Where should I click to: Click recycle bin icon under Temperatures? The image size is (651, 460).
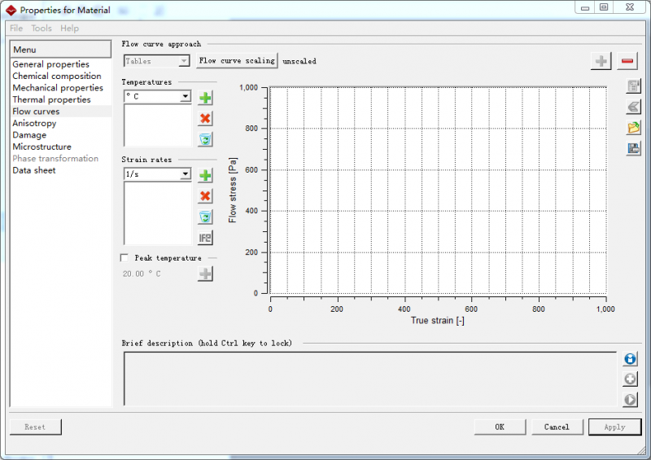coord(205,139)
